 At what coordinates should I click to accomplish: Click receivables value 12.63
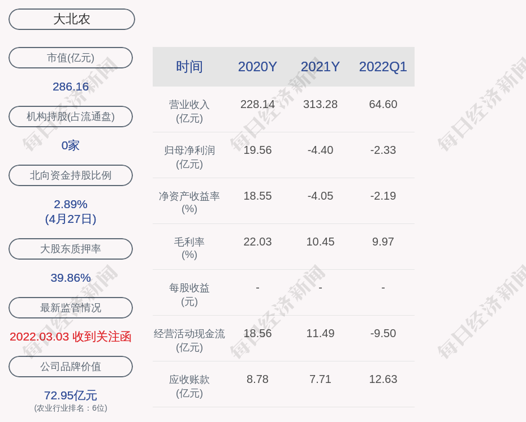[x=383, y=380]
